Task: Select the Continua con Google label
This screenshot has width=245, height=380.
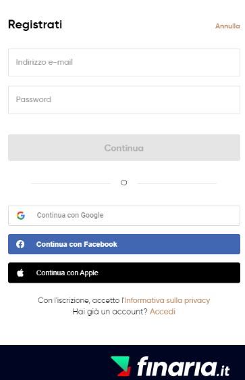Action: (x=70, y=215)
